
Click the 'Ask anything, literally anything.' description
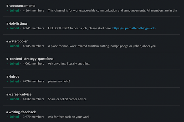point(69,64)
